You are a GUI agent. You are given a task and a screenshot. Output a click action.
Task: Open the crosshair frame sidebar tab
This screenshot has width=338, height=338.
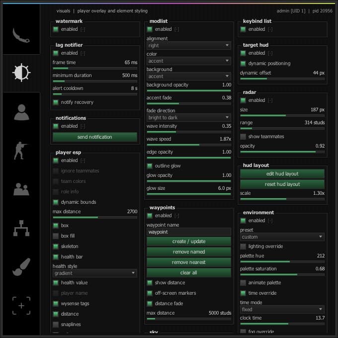tap(21, 306)
